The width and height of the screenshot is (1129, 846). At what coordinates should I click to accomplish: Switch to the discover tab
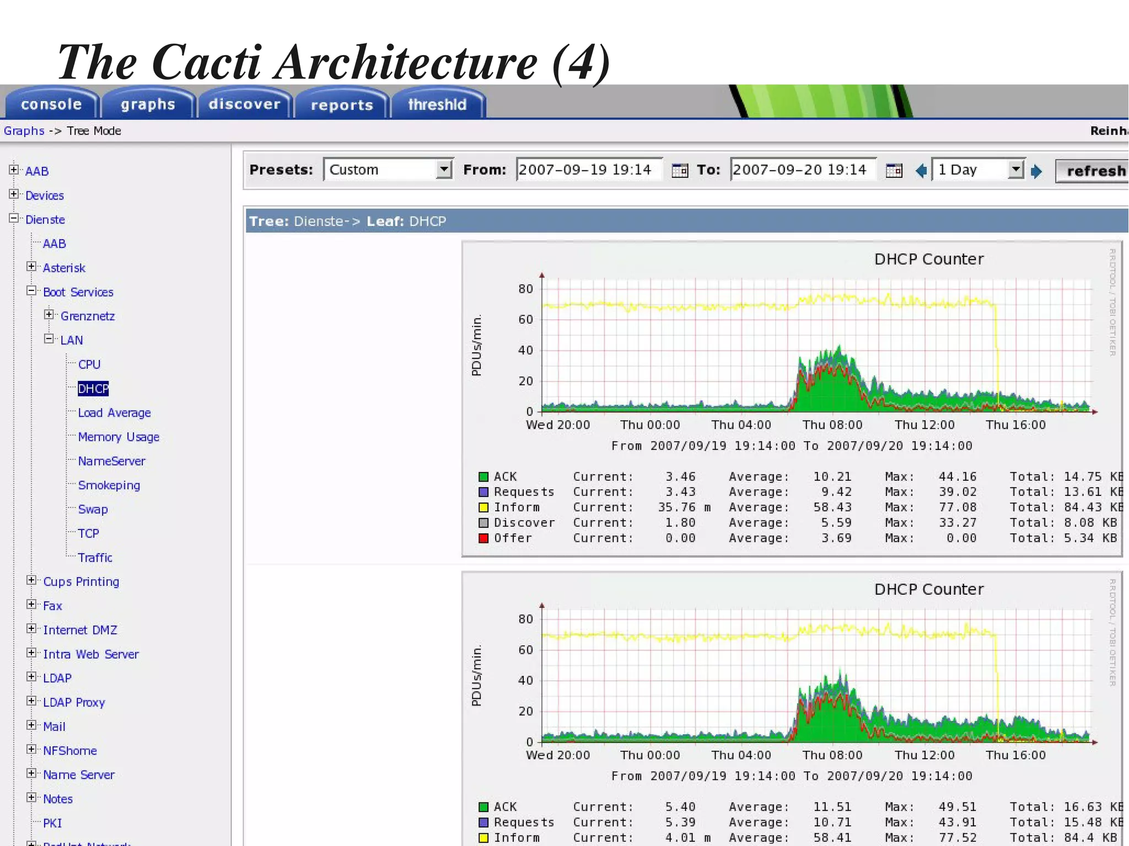(245, 104)
